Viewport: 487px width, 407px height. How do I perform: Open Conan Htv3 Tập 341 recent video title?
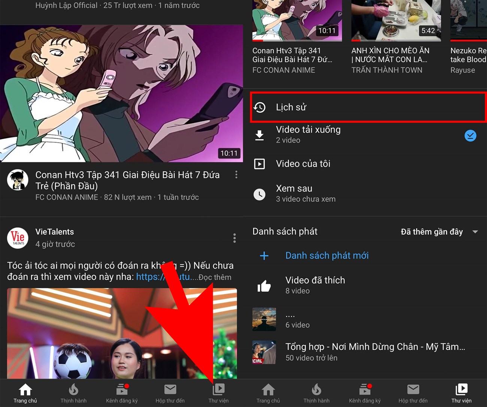point(292,55)
